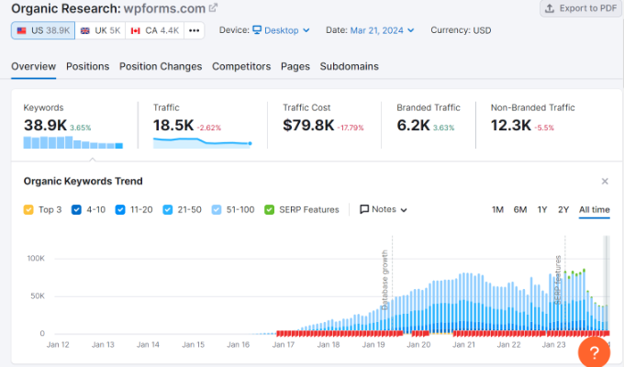Screen dimensions: 624x367
Task: Select the 6M time range
Action: (520, 209)
